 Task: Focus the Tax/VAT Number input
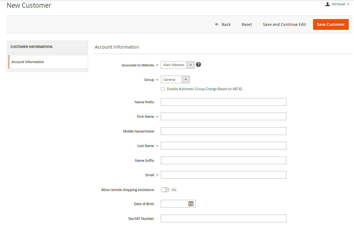coord(223,219)
